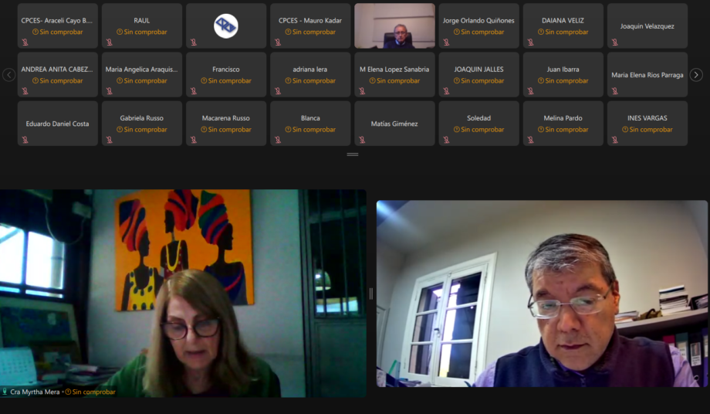Click 'Sin comprobar' under Jorge Orlando Quiñones
This screenshot has width=710, height=414.
(482, 32)
